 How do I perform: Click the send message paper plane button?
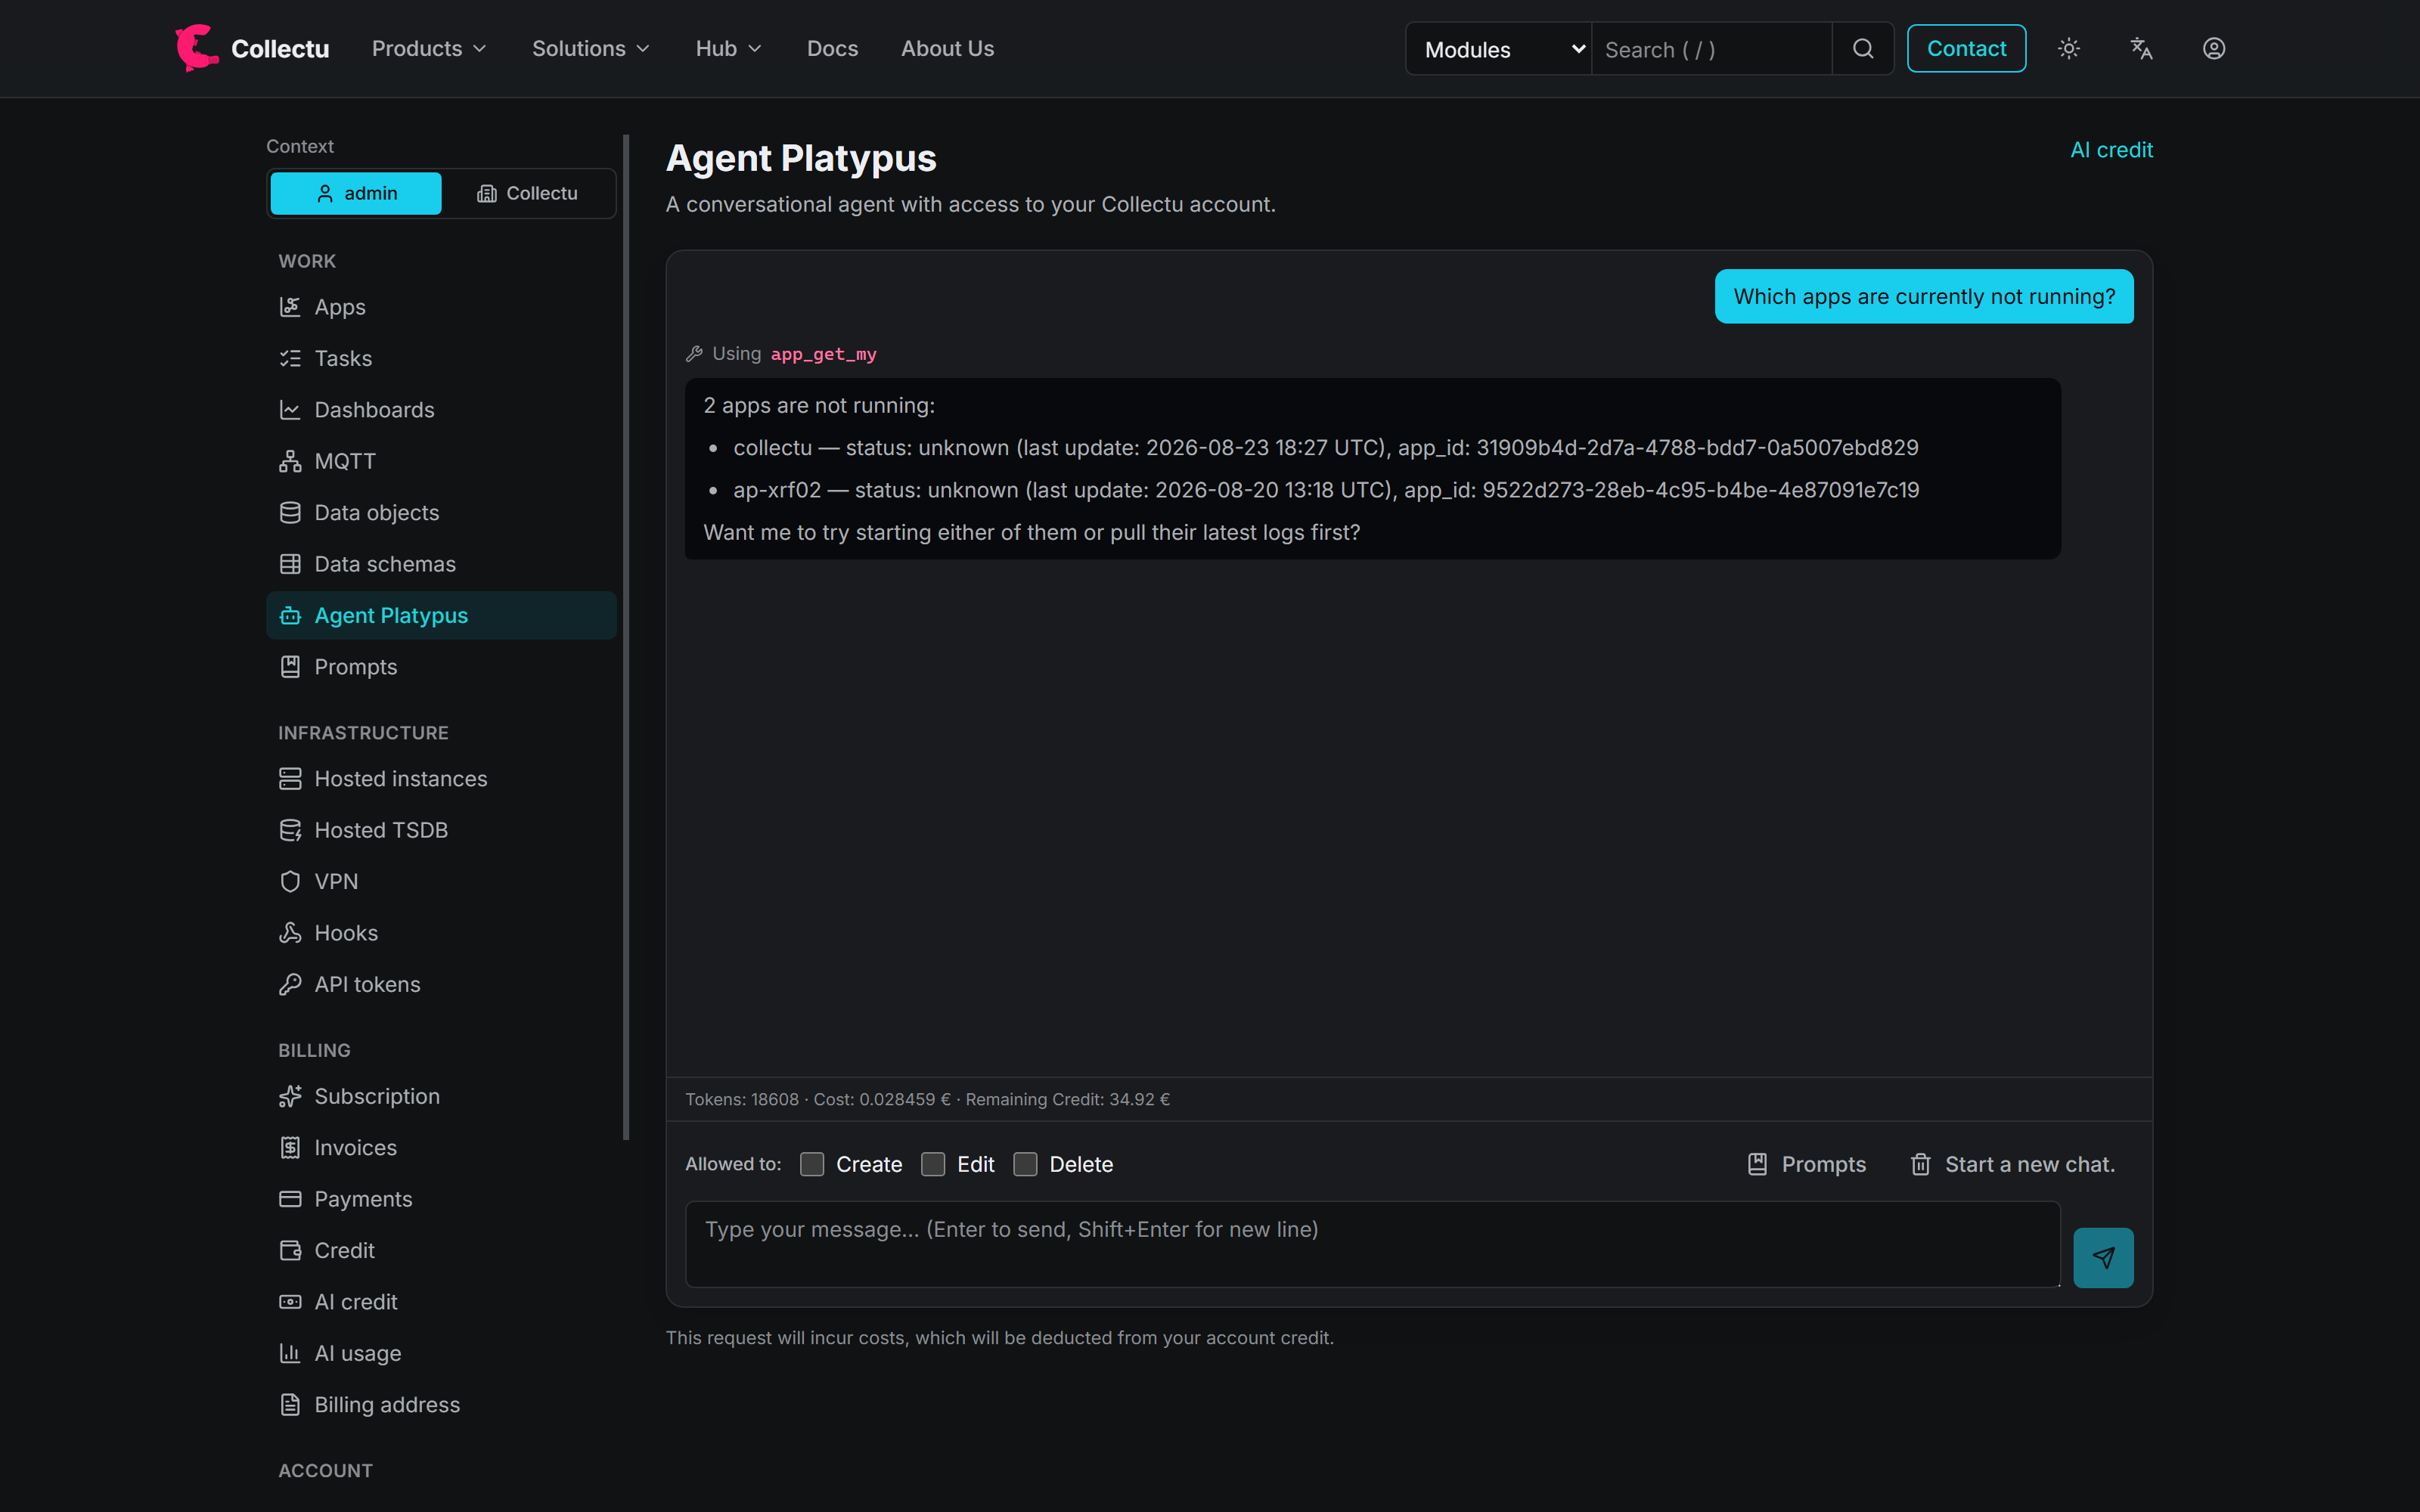click(2103, 1257)
